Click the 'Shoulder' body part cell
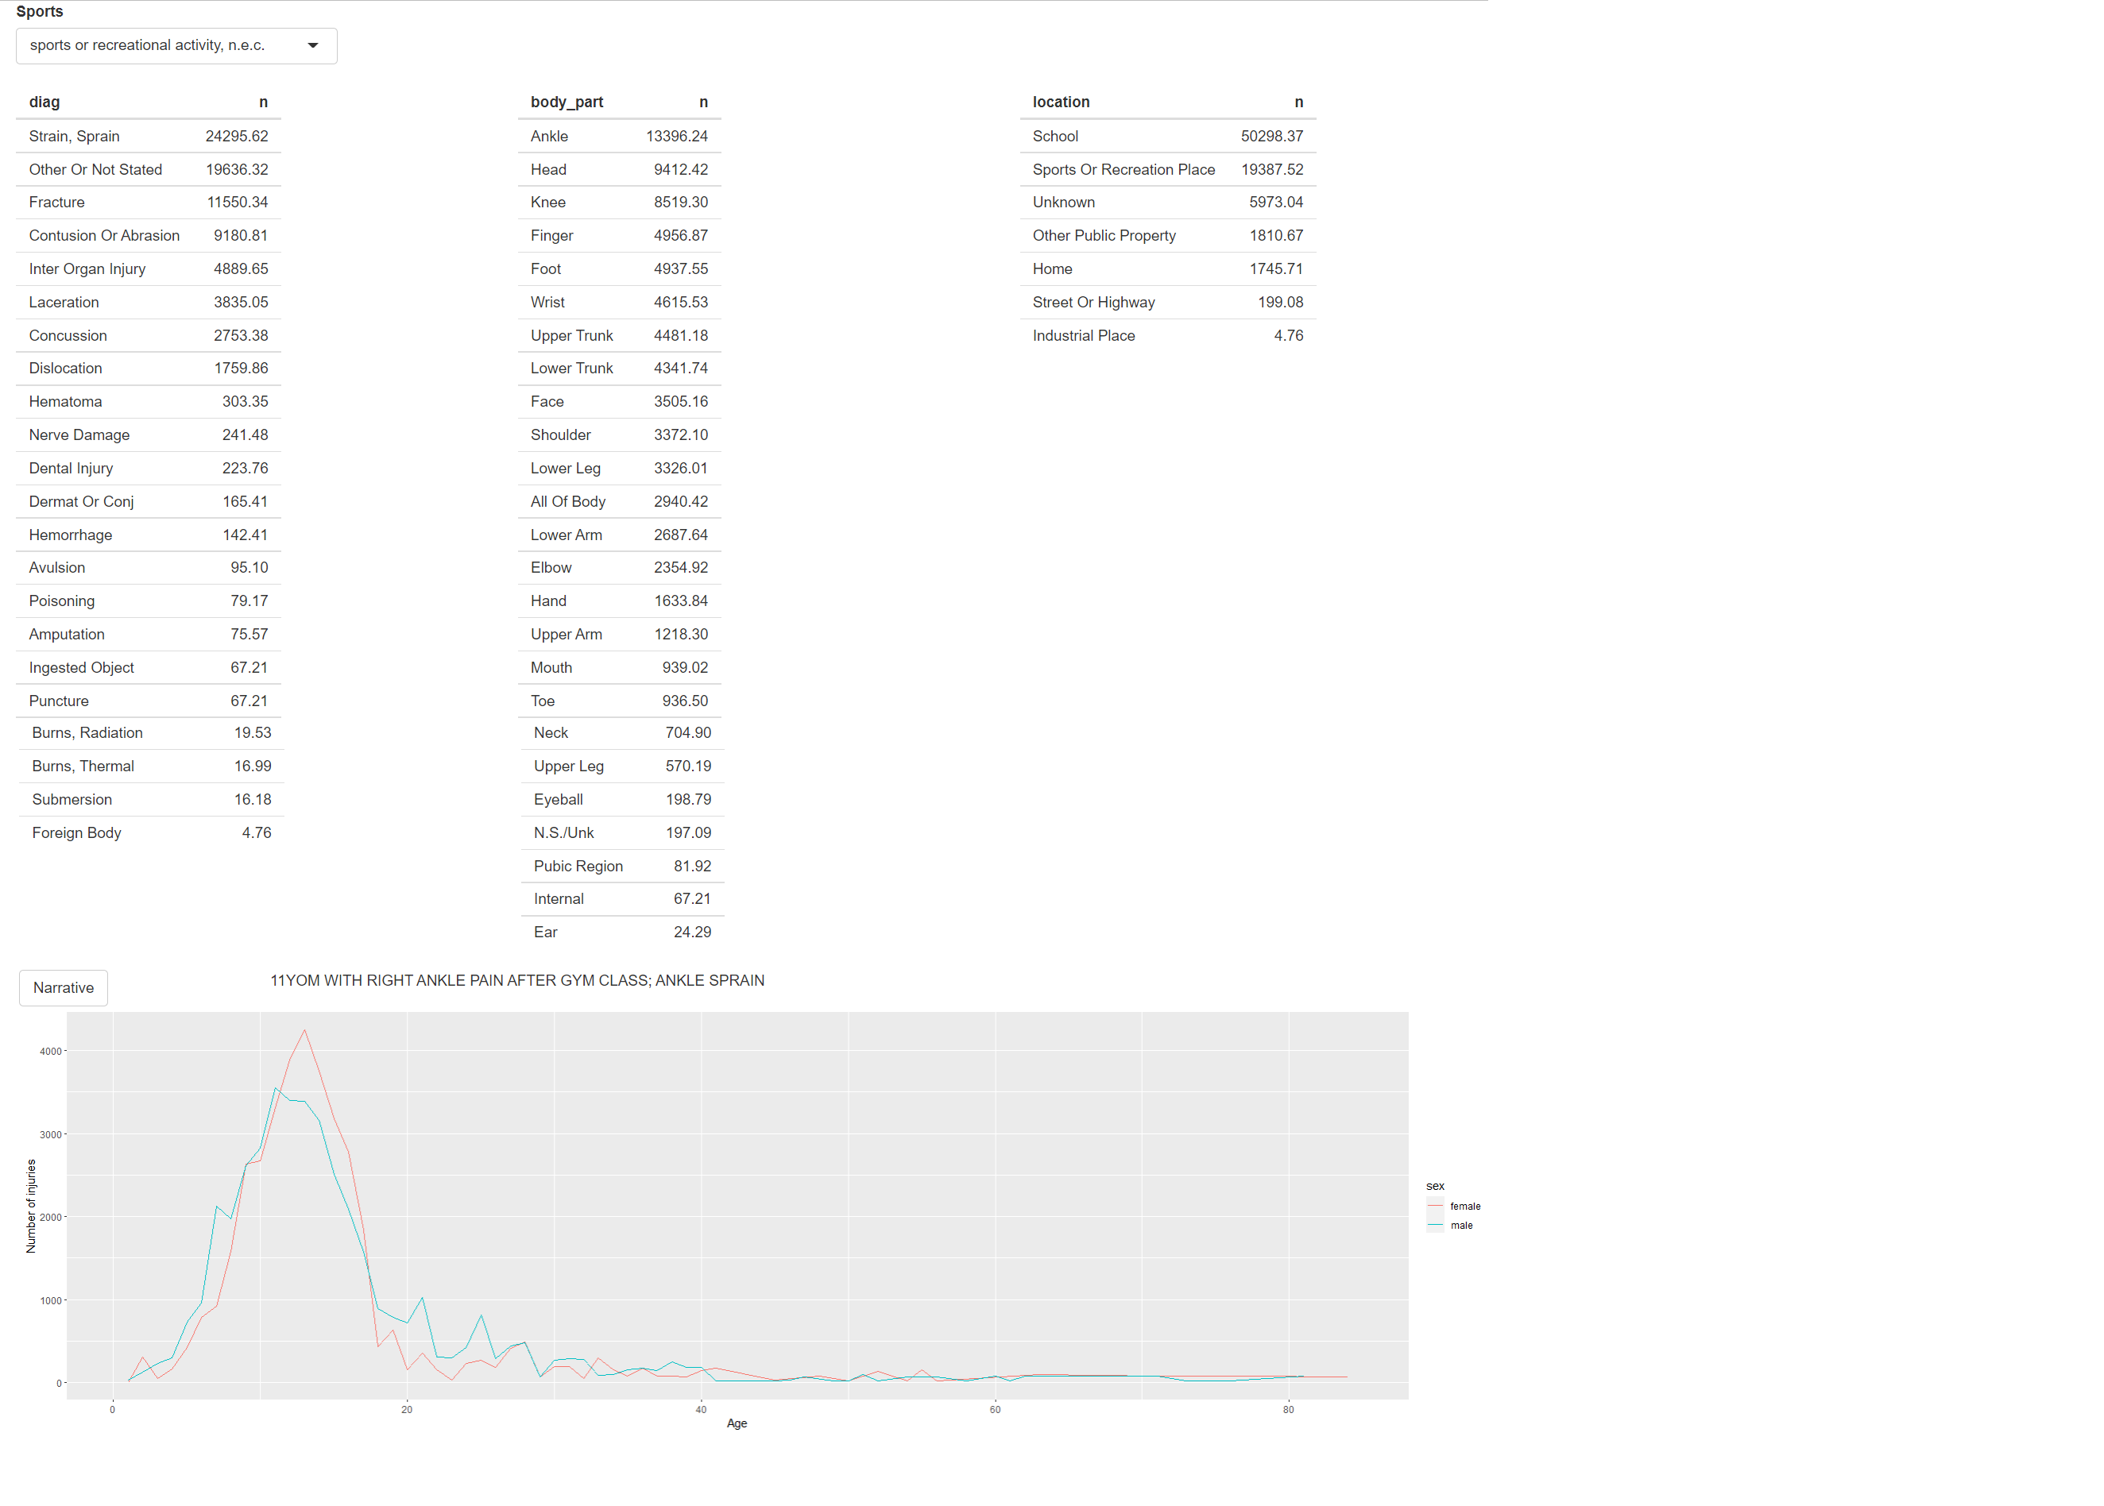Viewport: 2104px width, 1506px height. click(560, 435)
